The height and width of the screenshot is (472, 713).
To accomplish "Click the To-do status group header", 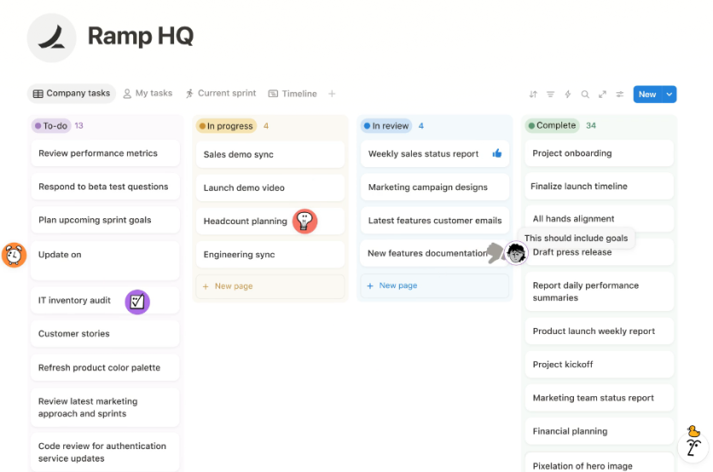I will pos(51,126).
